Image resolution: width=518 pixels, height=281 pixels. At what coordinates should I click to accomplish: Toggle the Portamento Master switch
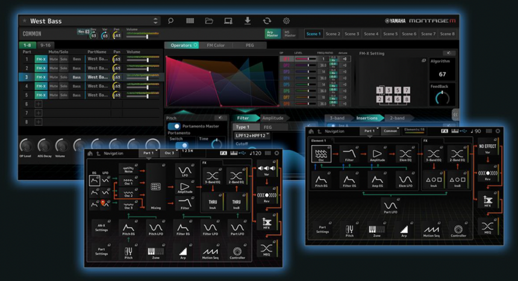173,126
